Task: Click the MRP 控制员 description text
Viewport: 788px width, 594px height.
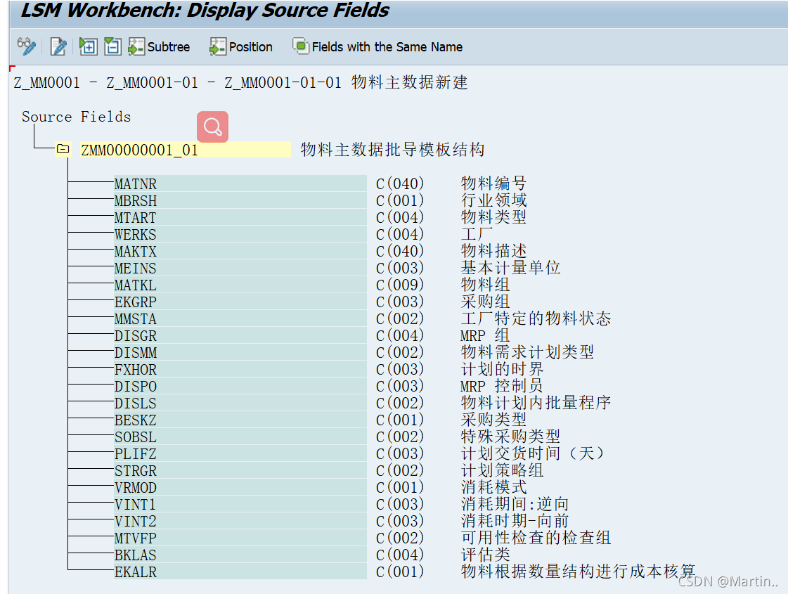Action: [501, 385]
